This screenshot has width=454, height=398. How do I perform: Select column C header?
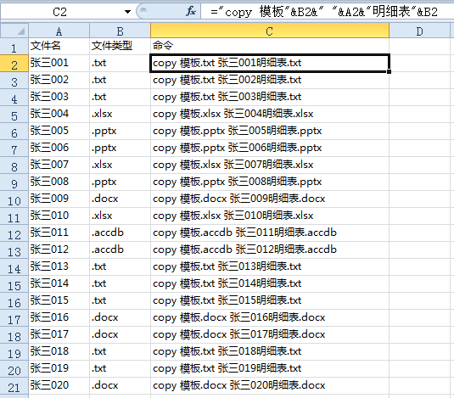(x=270, y=31)
